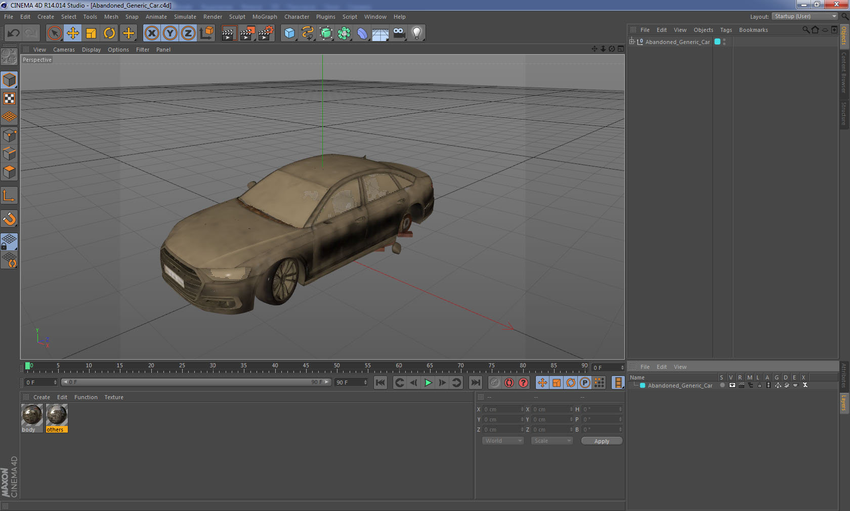Open array modeling objects icon
850x511 pixels.
pyautogui.click(x=344, y=33)
